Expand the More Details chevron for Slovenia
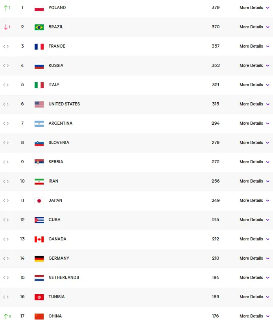This screenshot has width=273, height=325. pos(267,143)
